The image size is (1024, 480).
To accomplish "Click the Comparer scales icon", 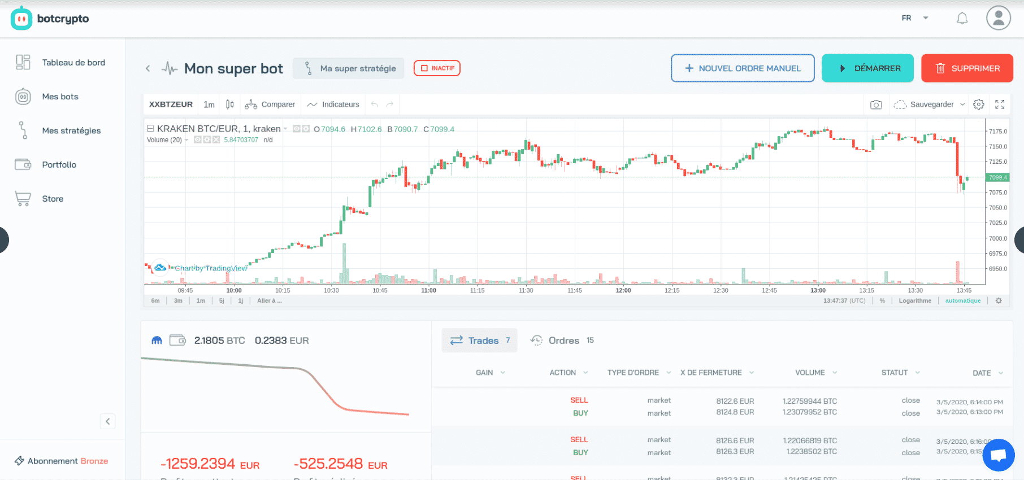I will pyautogui.click(x=250, y=104).
